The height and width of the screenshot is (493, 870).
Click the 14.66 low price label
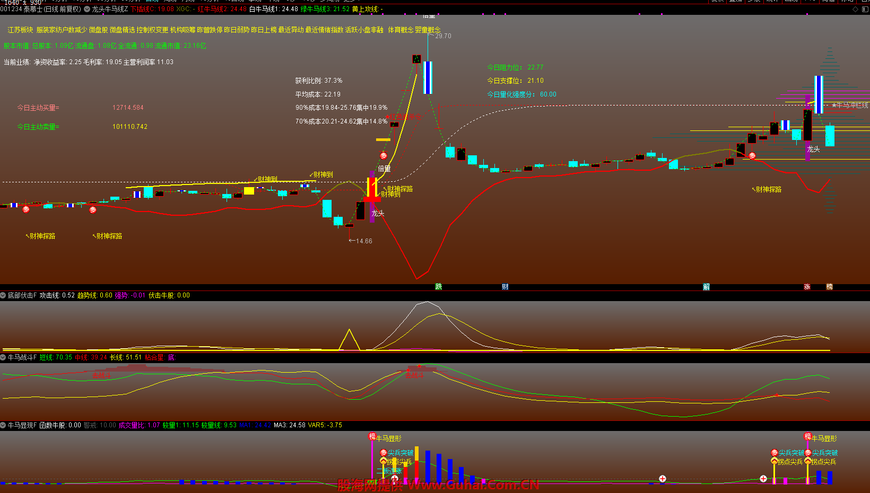tap(364, 241)
